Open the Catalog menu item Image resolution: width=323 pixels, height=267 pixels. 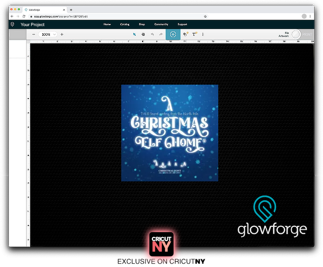(x=125, y=24)
